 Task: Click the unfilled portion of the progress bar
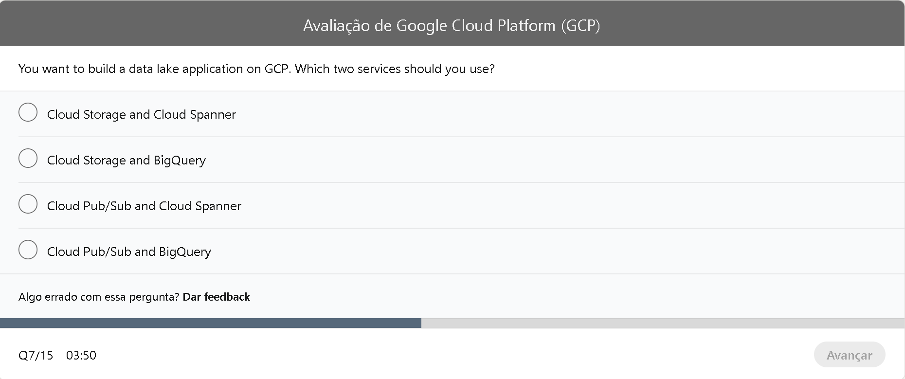[662, 322]
